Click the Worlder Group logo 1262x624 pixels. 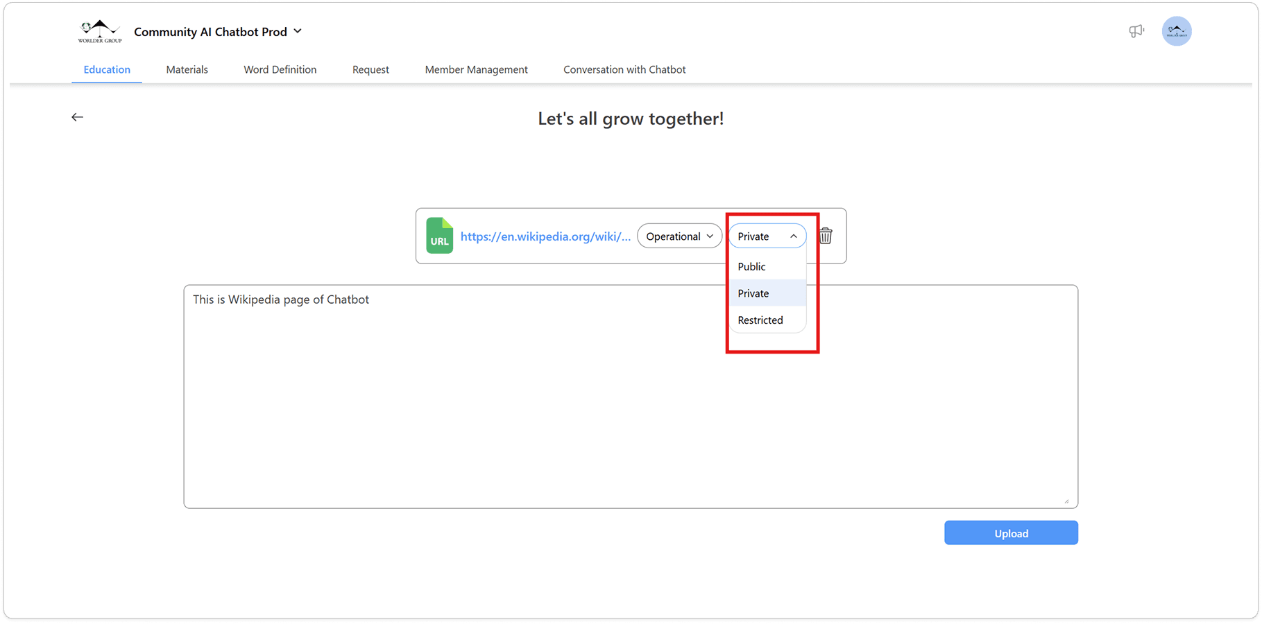pyautogui.click(x=100, y=32)
